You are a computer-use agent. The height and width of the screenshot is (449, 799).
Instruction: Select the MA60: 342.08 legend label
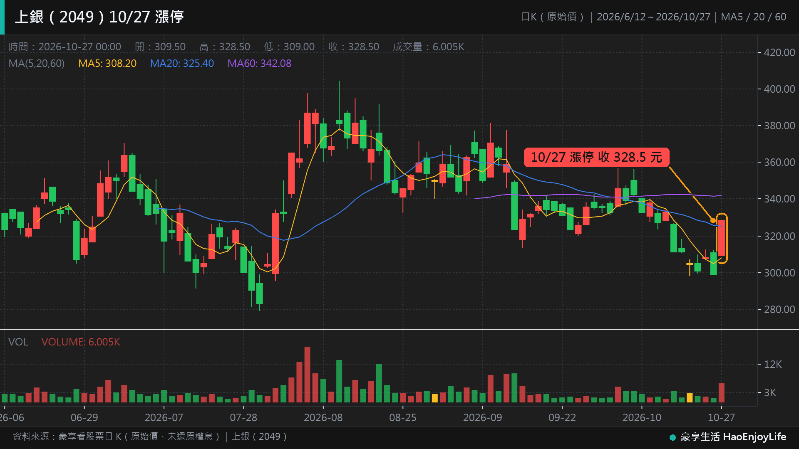(259, 64)
